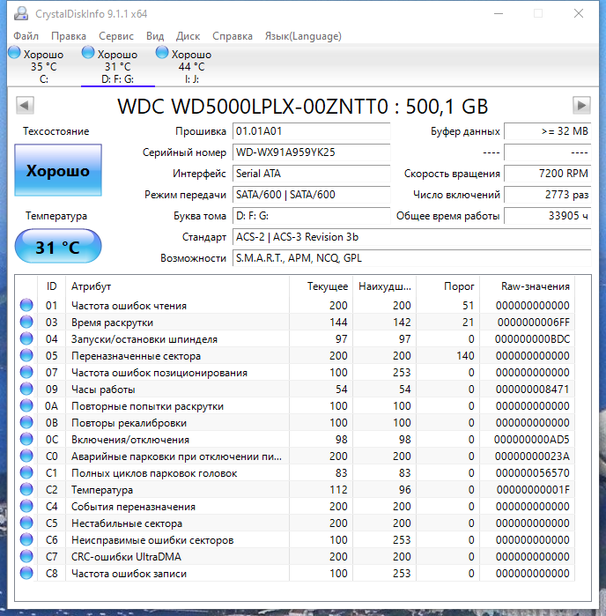Image resolution: width=606 pixels, height=616 pixels.
Task: Go to the next disk with right arrow
Action: tap(580, 106)
